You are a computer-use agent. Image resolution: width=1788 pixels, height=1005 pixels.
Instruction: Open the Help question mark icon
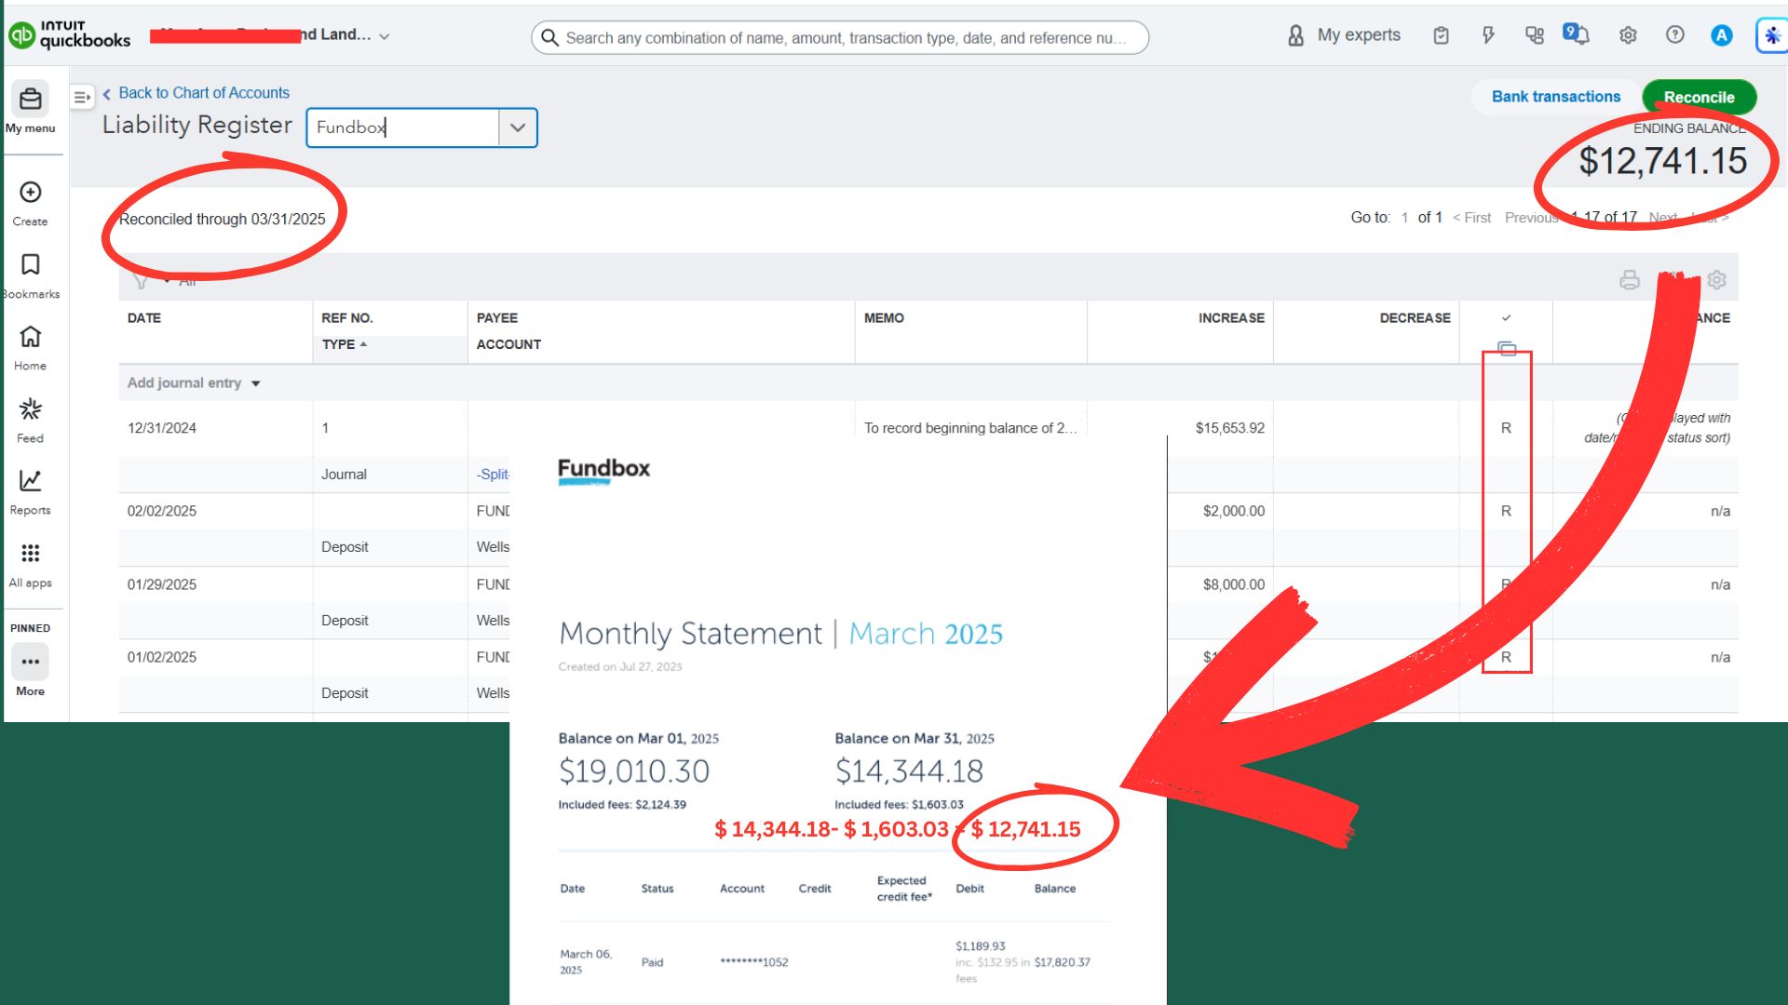pos(1674,35)
